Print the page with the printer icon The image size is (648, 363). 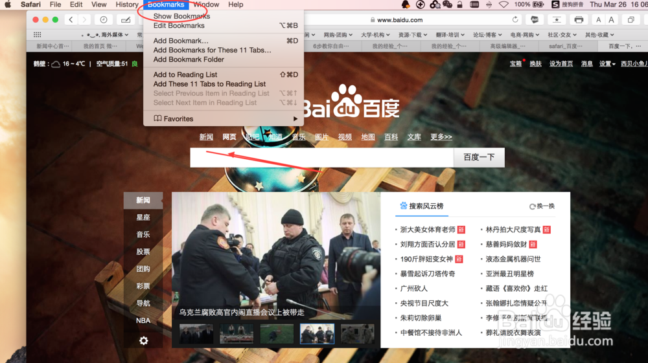tap(579, 20)
